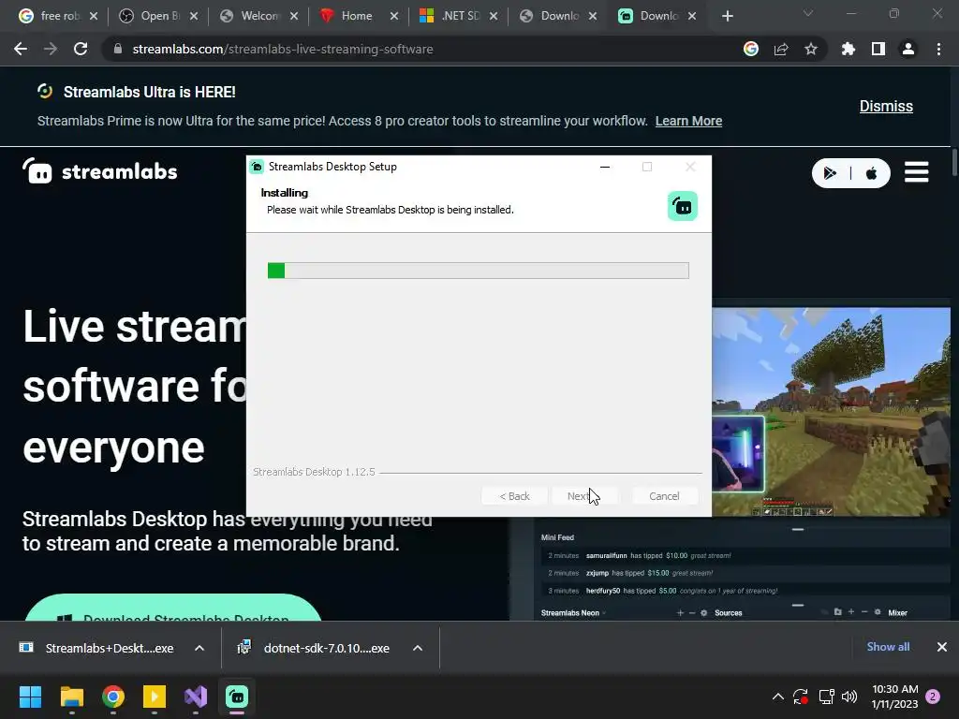Close the downloads bar
Image resolution: width=959 pixels, height=719 pixels.
click(x=942, y=647)
